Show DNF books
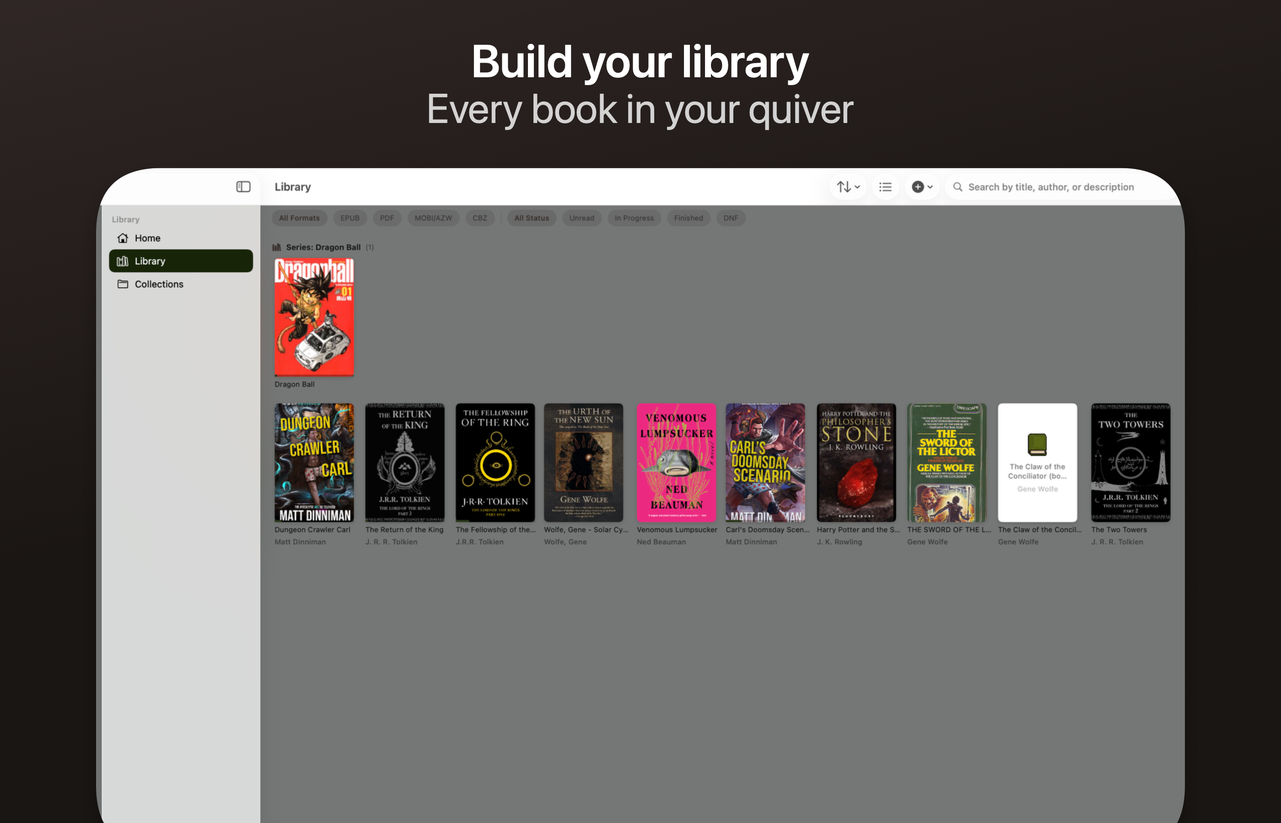The height and width of the screenshot is (823, 1281). [x=730, y=218]
